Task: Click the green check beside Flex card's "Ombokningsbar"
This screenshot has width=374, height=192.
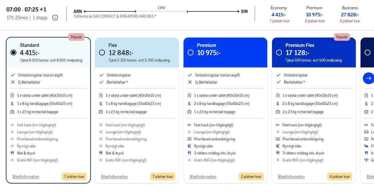Action: (101, 75)
